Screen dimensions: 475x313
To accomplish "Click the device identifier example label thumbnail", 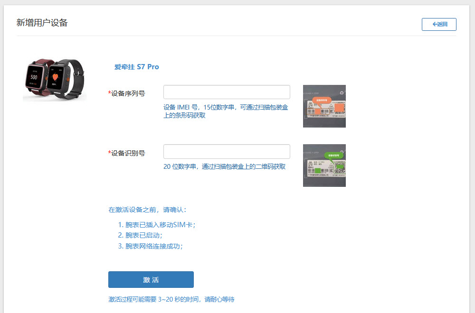I will pos(324,165).
